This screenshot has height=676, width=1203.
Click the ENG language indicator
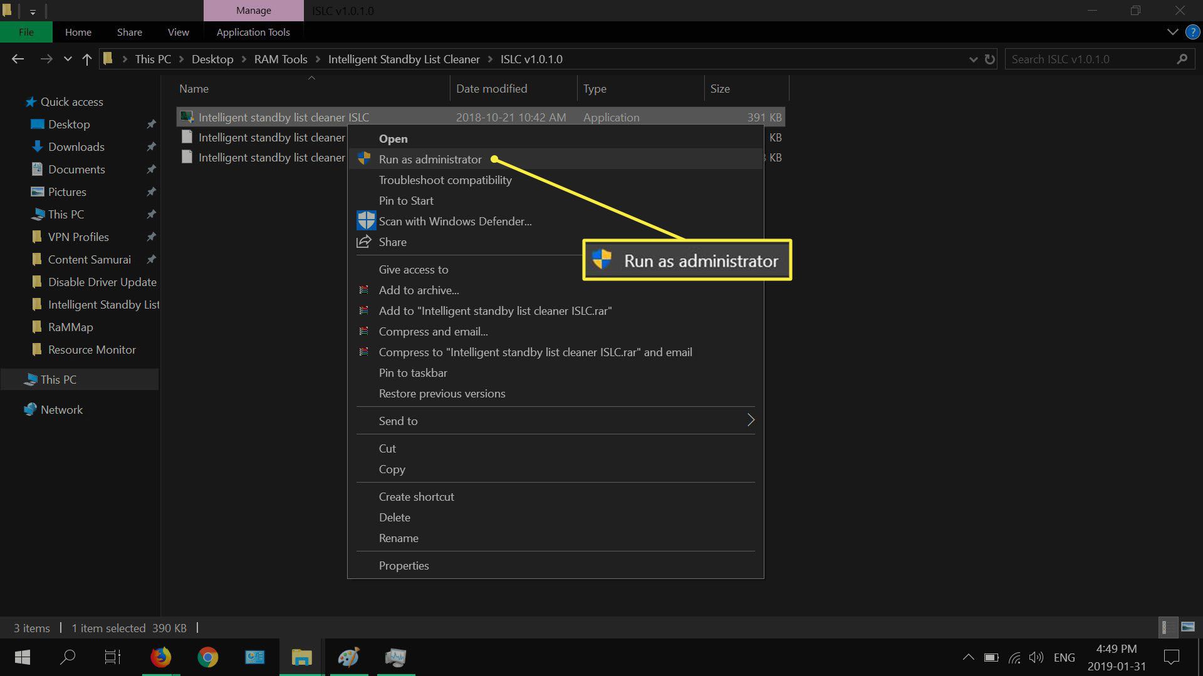click(1065, 657)
